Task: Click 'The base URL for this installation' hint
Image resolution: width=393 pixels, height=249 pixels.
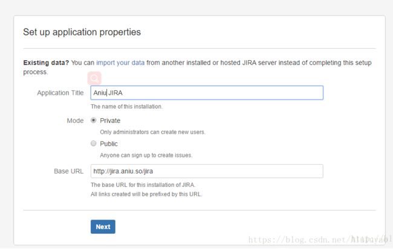Action: point(143,185)
